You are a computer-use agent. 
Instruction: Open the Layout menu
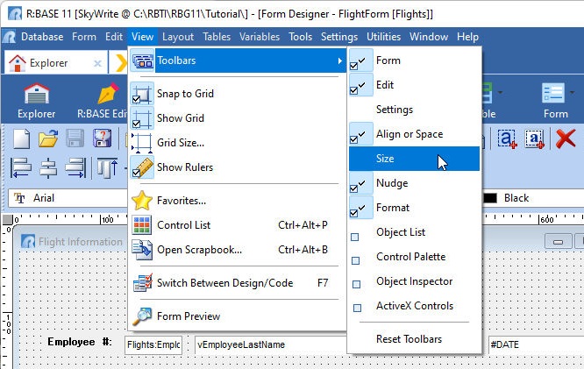[178, 37]
